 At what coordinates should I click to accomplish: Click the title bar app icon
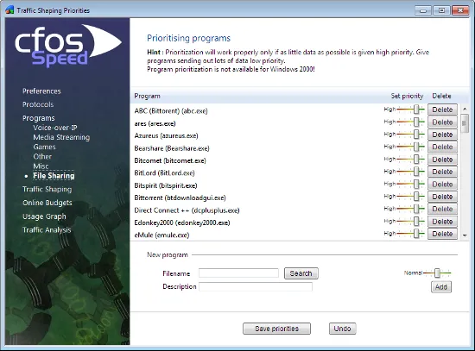[x=9, y=10]
